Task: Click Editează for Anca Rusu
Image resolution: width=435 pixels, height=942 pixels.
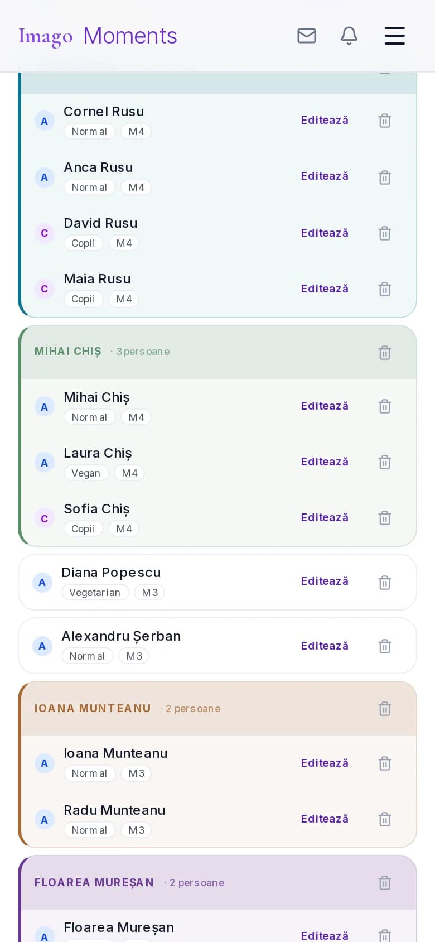Action: pyautogui.click(x=325, y=176)
